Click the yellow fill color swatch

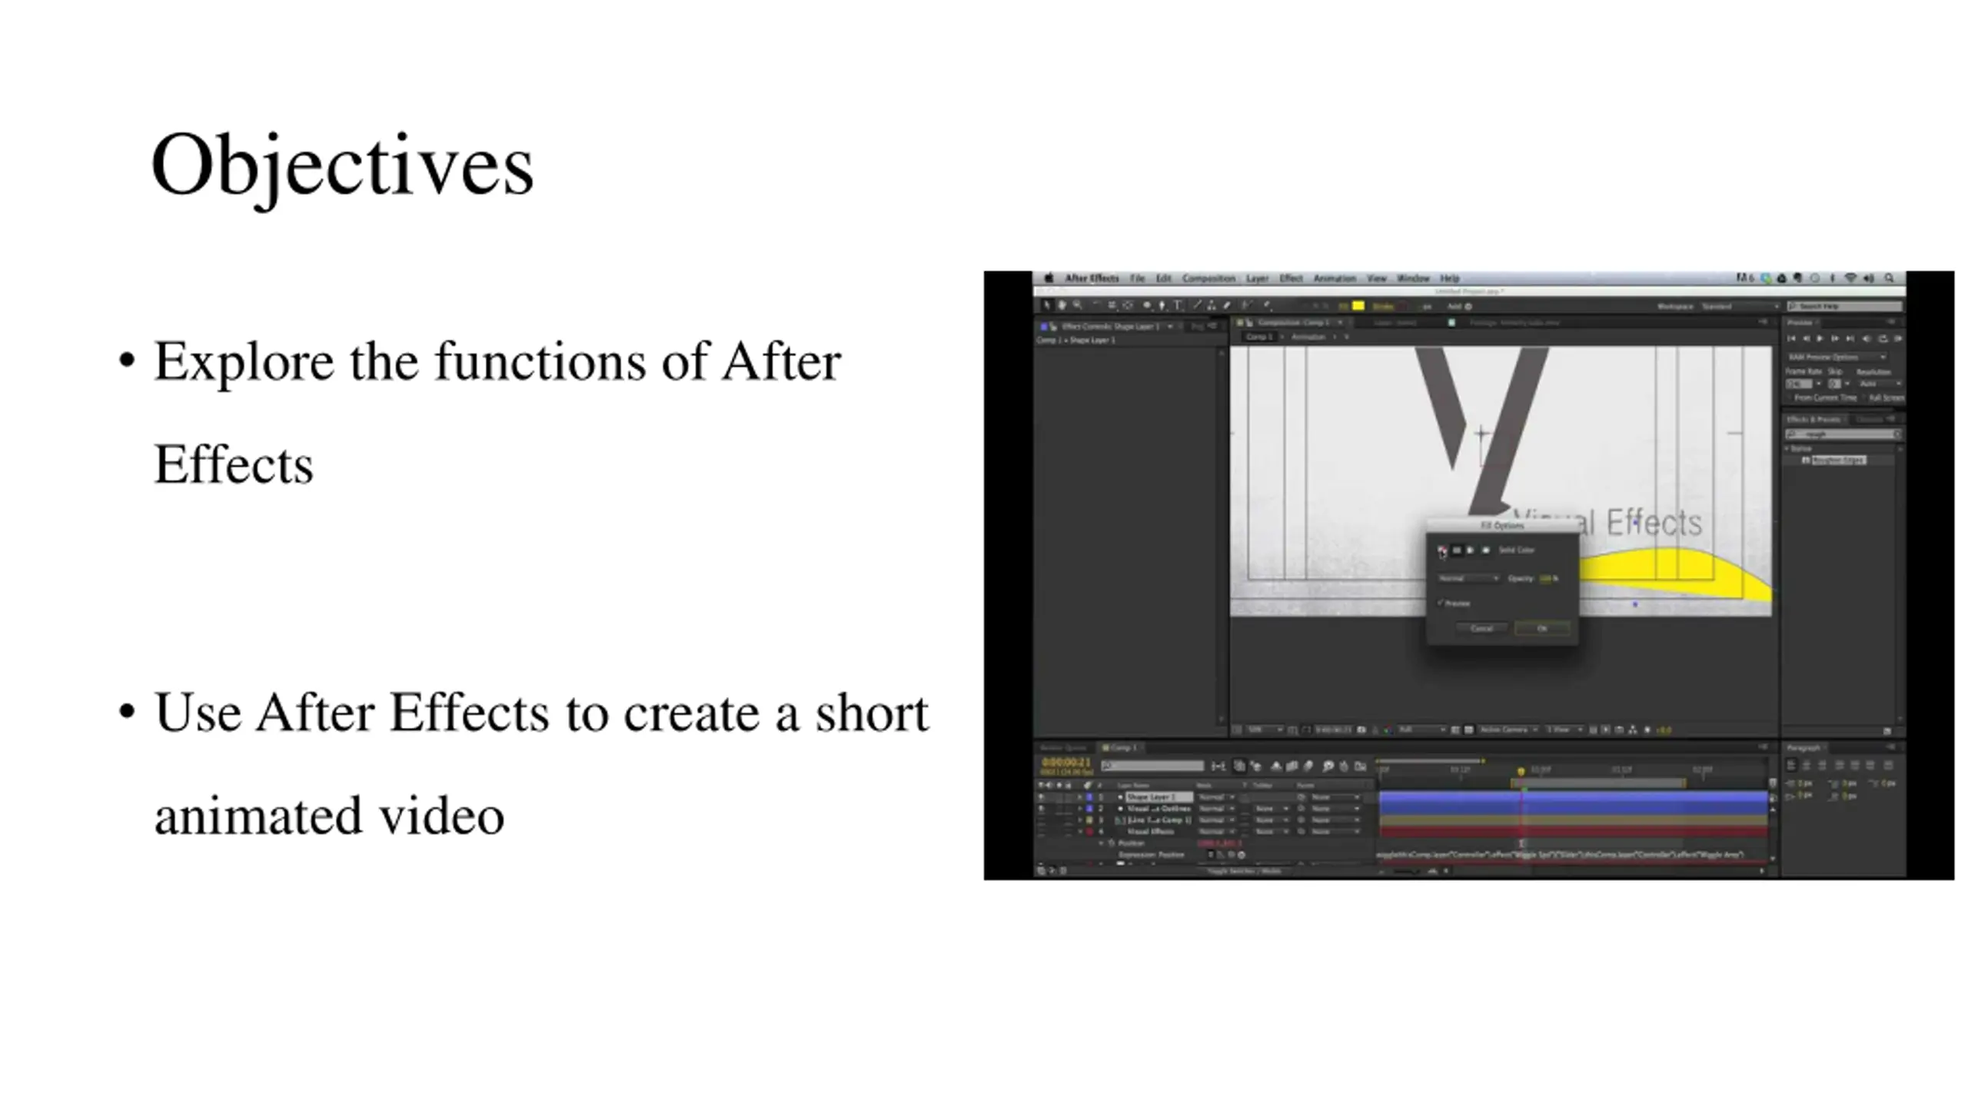1358,306
